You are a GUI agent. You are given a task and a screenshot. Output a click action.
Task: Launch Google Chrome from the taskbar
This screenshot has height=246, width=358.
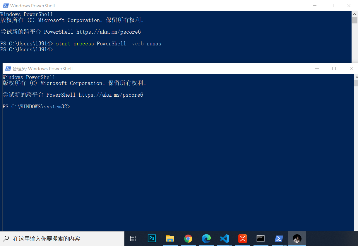(x=188, y=238)
